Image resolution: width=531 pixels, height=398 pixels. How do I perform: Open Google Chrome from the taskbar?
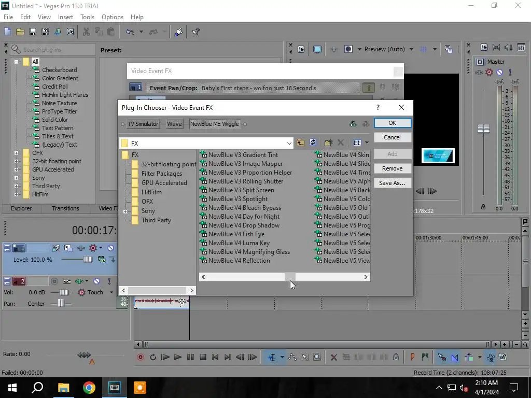coord(89,388)
